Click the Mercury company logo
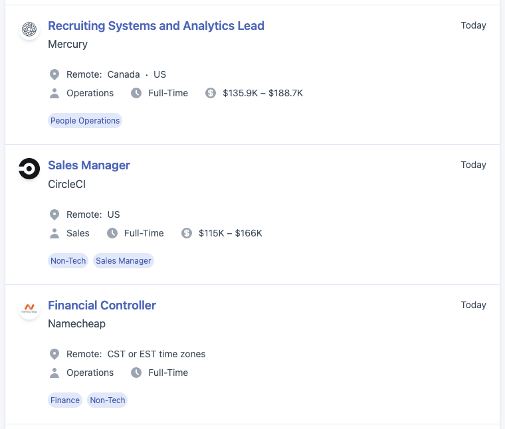 point(29,29)
